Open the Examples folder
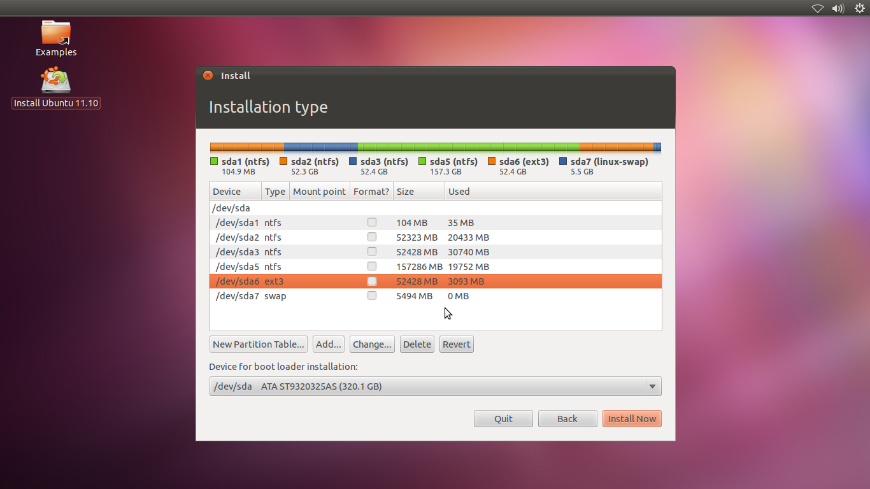Screen dimensions: 870x489 pos(56,33)
